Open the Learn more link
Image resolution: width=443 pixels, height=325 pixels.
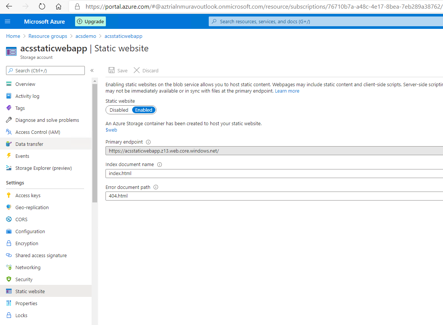[287, 91]
